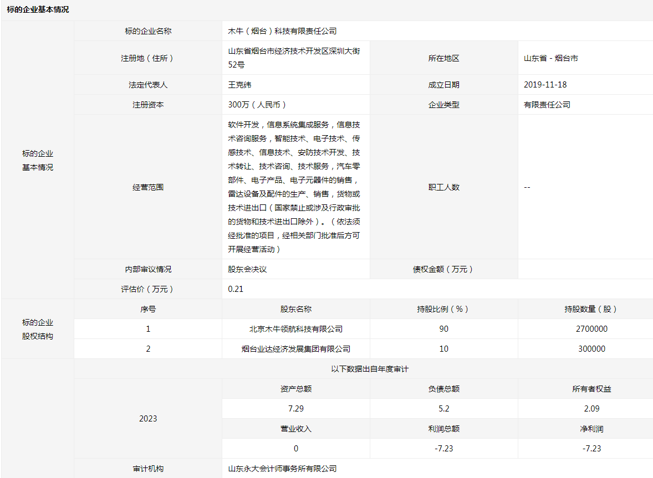
Task: Click the header 资产总额
Action: [295, 389]
